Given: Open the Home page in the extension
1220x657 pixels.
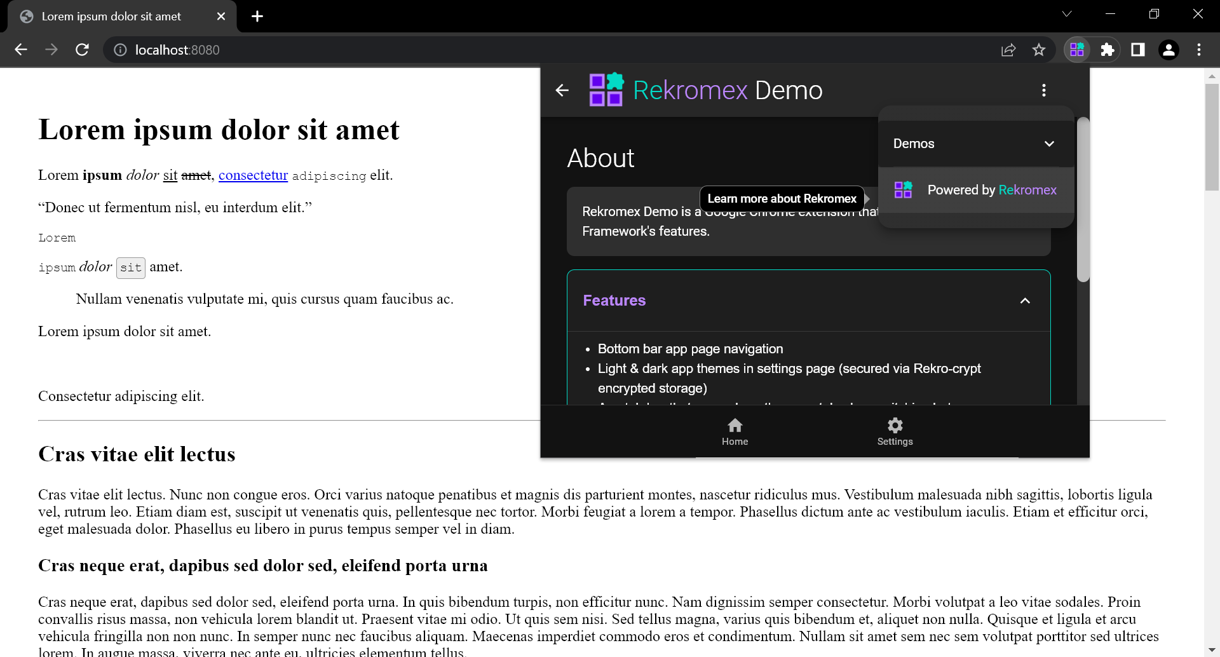Looking at the screenshot, I should click(735, 431).
